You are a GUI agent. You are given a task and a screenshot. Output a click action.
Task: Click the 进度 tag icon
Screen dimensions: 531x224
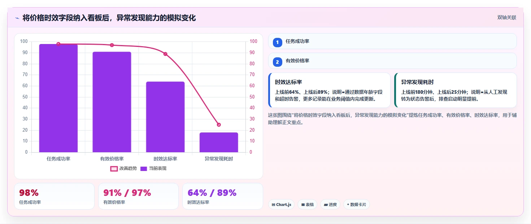[326, 205]
